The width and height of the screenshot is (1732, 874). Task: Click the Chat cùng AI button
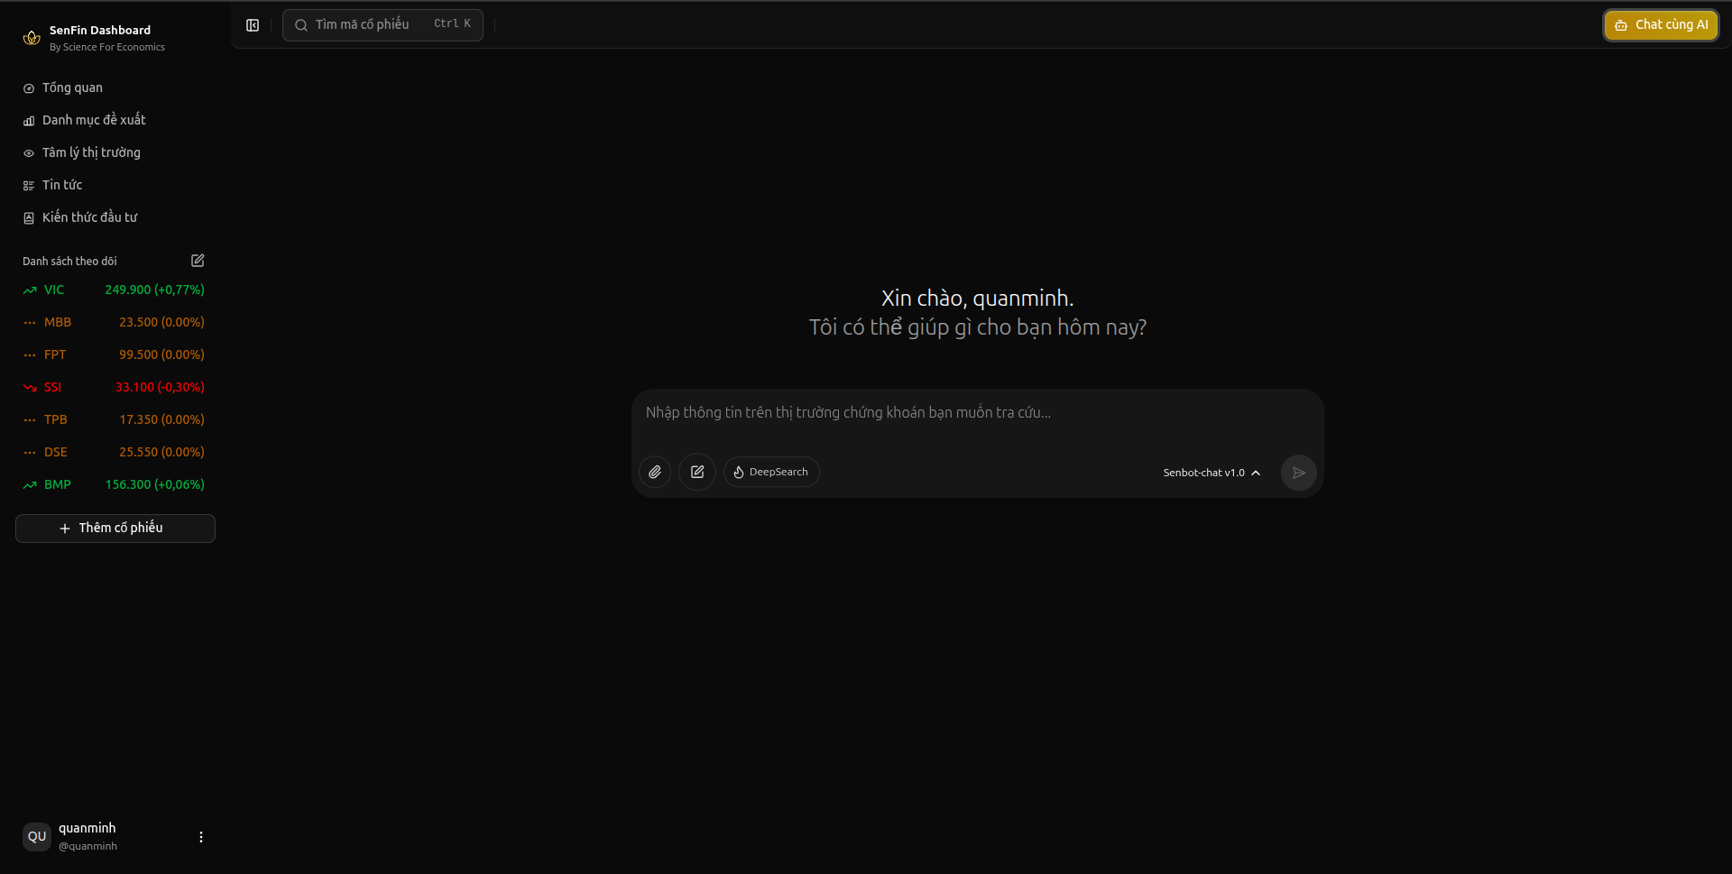tap(1661, 25)
